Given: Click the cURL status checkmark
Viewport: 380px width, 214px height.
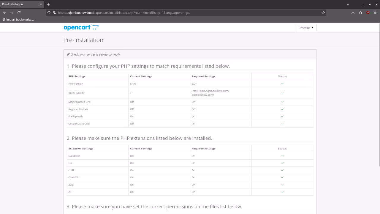Looking at the screenshot, I should [x=282, y=170].
